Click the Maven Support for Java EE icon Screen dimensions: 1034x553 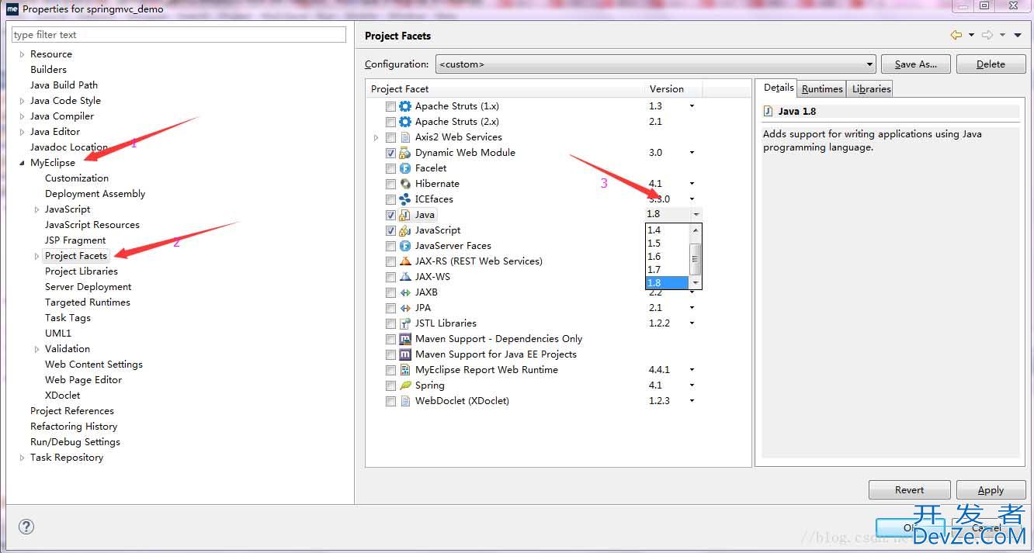pos(404,354)
